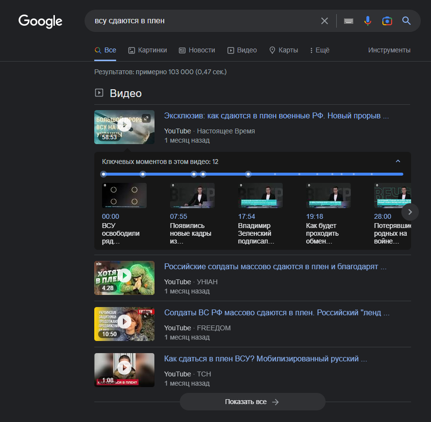Start voice search with microphone icon
Viewport: 431px width, 422px height.
coord(368,21)
